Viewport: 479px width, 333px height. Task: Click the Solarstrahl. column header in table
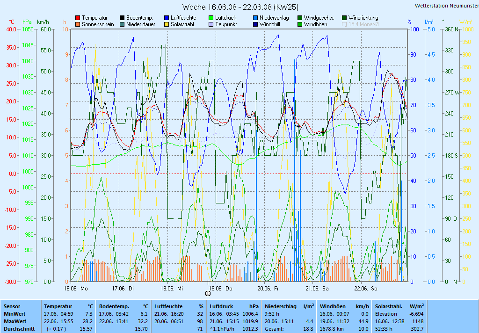pyautogui.click(x=389, y=306)
